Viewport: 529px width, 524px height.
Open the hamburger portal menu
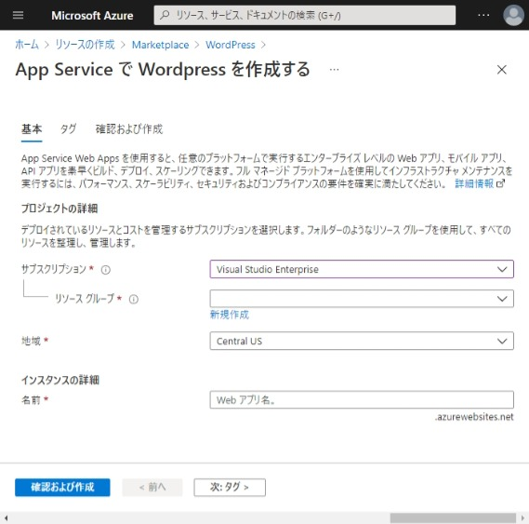click(x=19, y=15)
